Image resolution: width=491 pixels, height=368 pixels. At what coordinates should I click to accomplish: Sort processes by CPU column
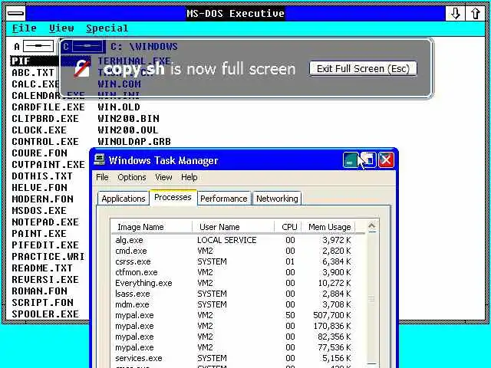click(288, 227)
